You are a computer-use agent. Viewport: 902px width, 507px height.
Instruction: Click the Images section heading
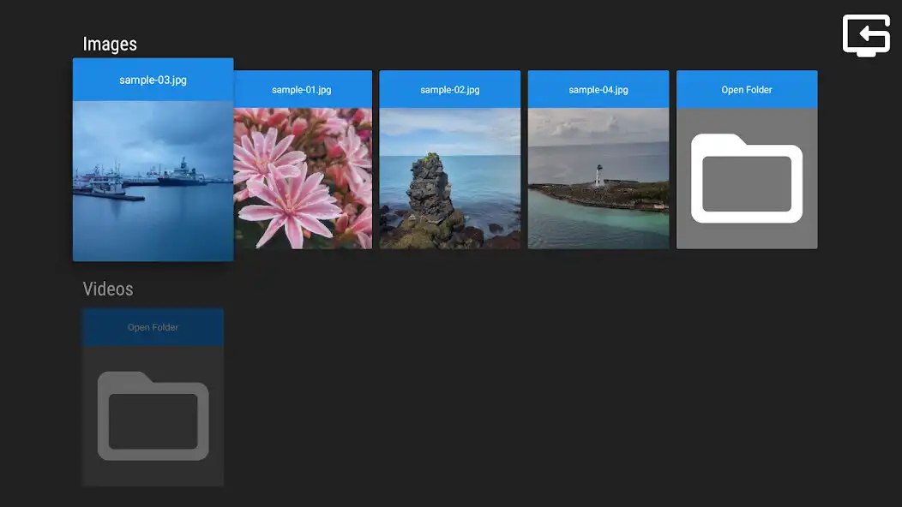pos(109,44)
